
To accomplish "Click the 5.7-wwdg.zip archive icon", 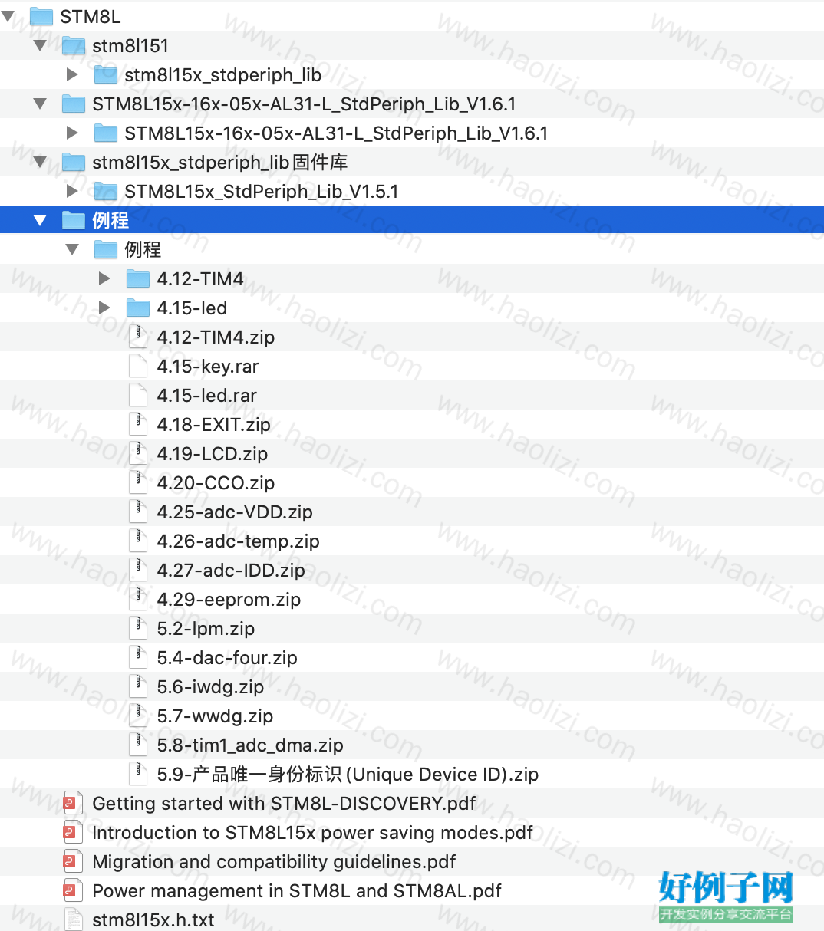I will click(x=138, y=716).
